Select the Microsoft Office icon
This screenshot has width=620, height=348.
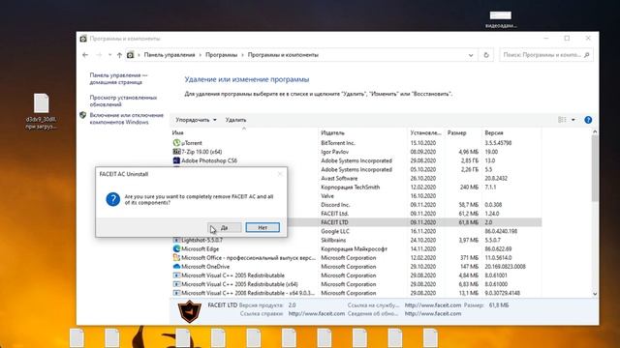tap(176, 258)
